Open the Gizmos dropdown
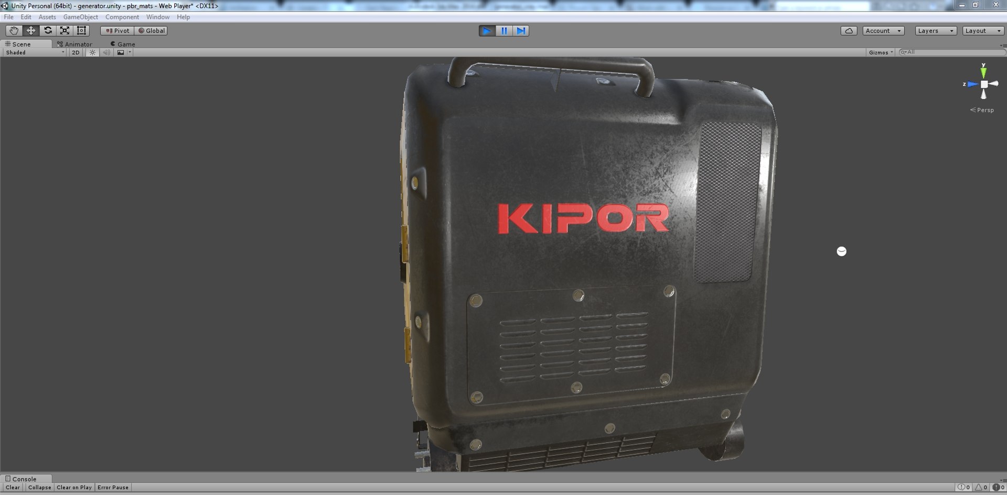 [x=881, y=52]
